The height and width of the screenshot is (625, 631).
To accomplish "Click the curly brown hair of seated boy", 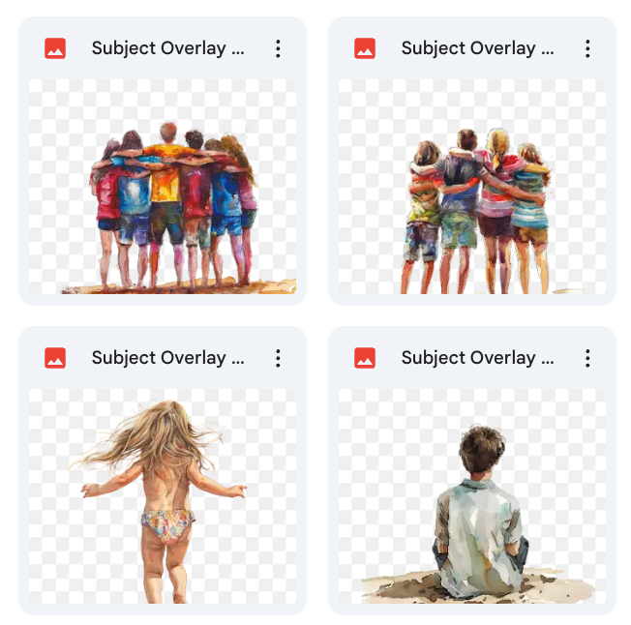I will point(482,449).
